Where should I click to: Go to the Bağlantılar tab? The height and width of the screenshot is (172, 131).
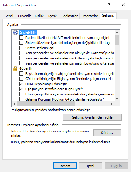[x=70, y=16]
